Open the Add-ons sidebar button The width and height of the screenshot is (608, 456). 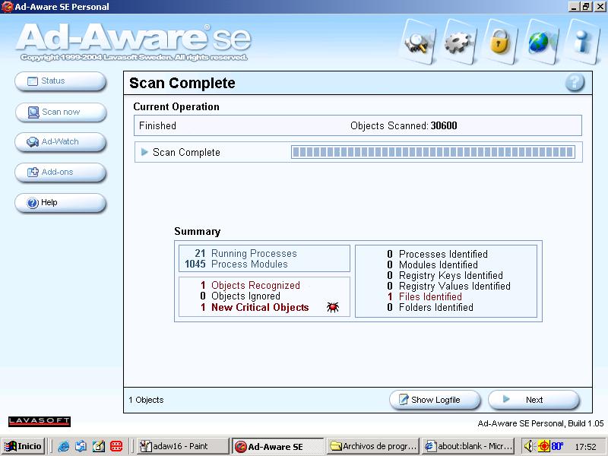click(61, 173)
